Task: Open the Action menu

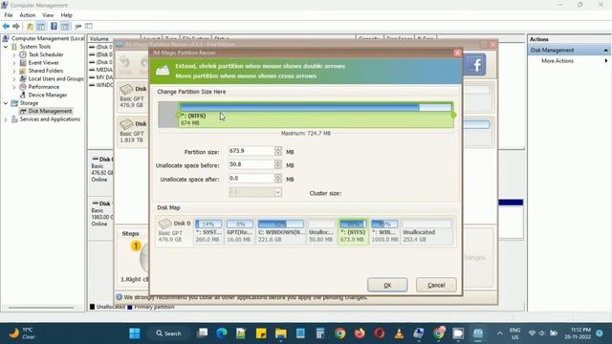Action: point(28,15)
